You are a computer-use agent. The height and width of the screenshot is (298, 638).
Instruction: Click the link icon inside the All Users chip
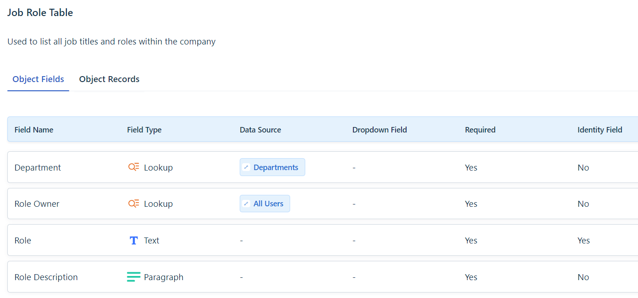246,204
